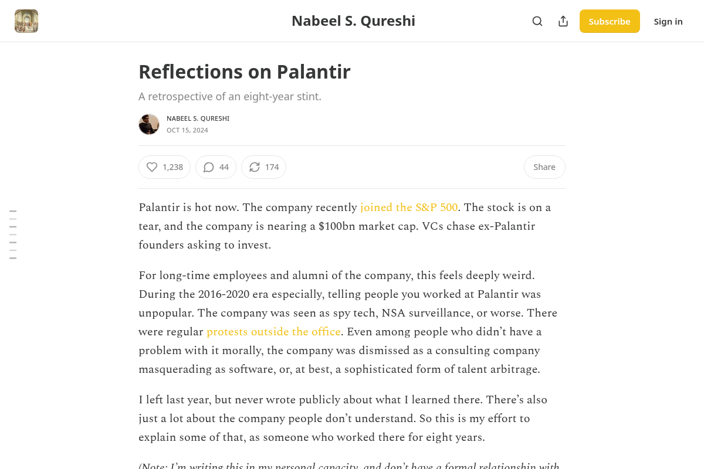Open comments via the speech bubble icon
Viewport: 704px width, 469px height.
point(208,167)
